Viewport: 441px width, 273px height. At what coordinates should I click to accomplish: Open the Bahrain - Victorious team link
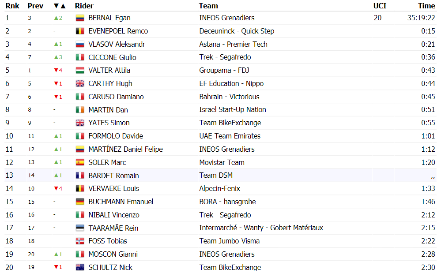229,97
